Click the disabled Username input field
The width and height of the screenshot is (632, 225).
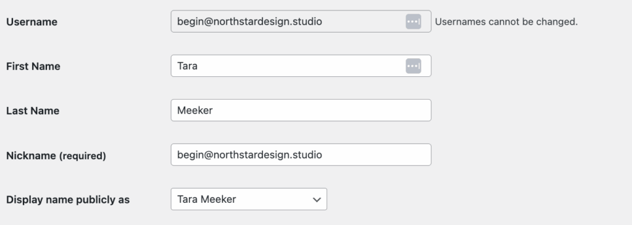pos(301,22)
